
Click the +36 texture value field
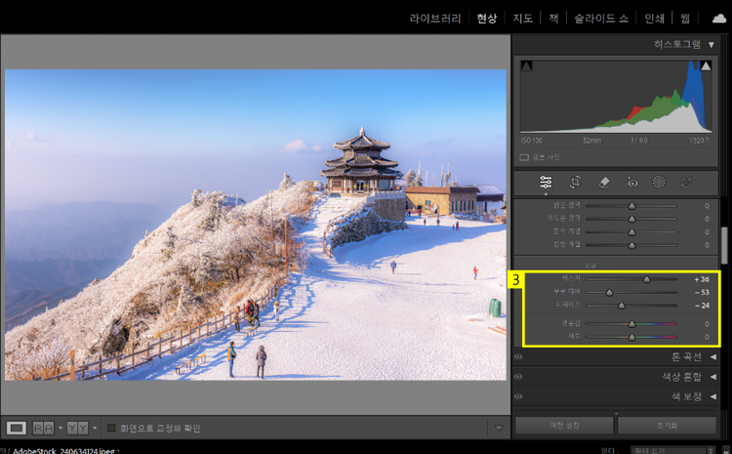click(x=702, y=279)
